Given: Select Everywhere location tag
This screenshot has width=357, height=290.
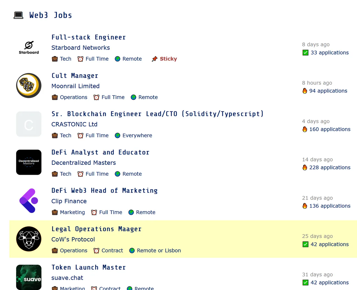Looking at the screenshot, I should [x=137, y=136].
